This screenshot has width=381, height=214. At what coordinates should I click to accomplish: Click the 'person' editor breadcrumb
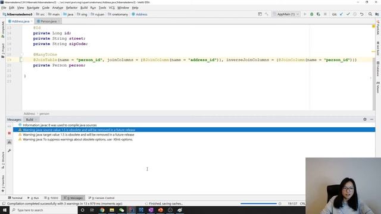tap(45, 114)
